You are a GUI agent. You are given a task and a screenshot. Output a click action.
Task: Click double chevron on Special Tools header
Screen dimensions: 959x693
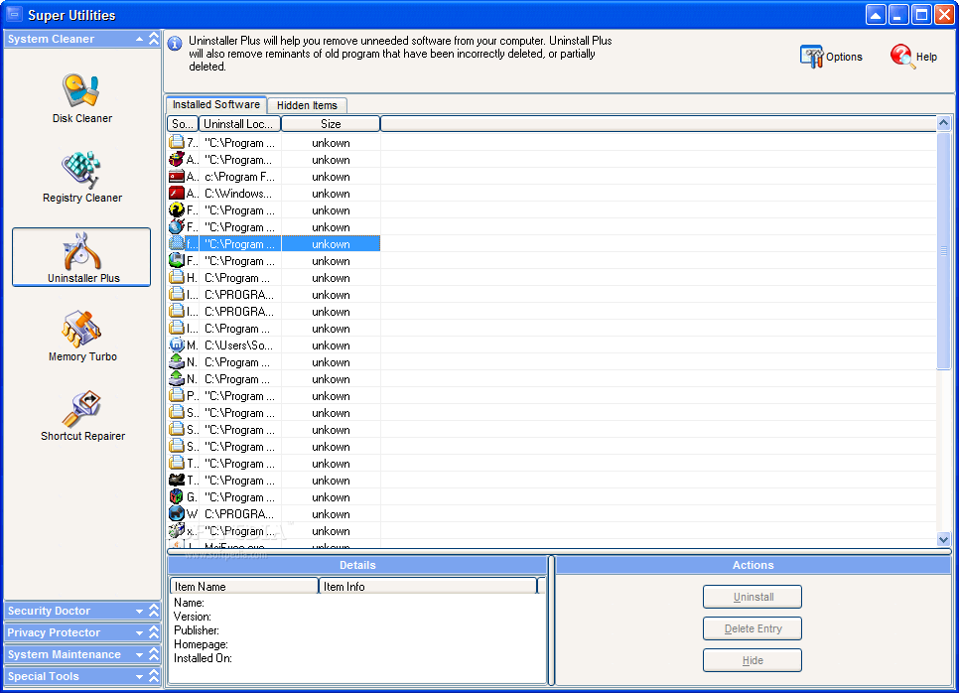click(x=154, y=676)
